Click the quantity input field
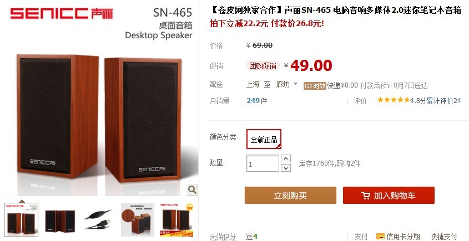Screen dimensions: 469x241 click(x=263, y=163)
